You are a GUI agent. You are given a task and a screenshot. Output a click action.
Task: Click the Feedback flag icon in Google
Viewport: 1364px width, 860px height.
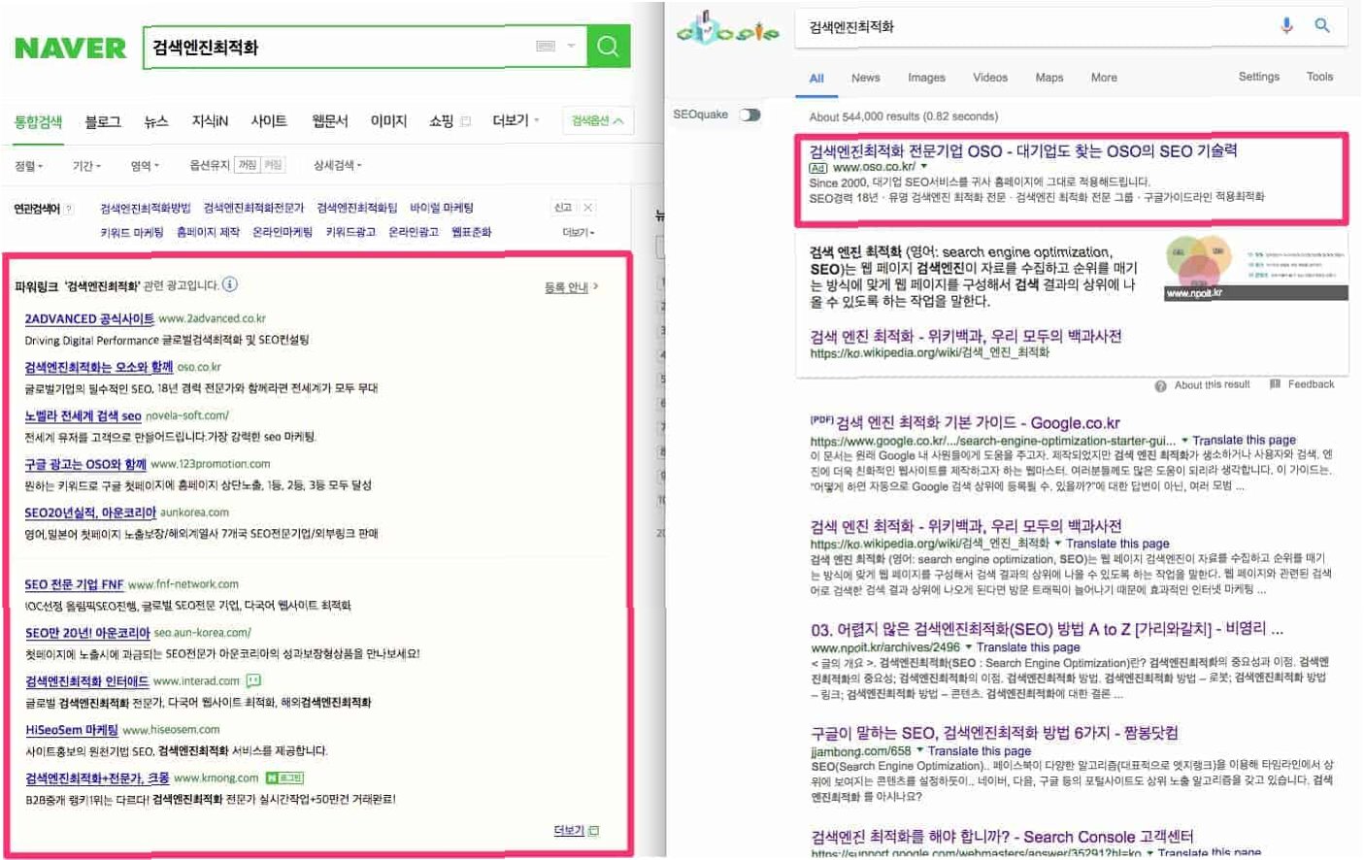[1275, 384]
